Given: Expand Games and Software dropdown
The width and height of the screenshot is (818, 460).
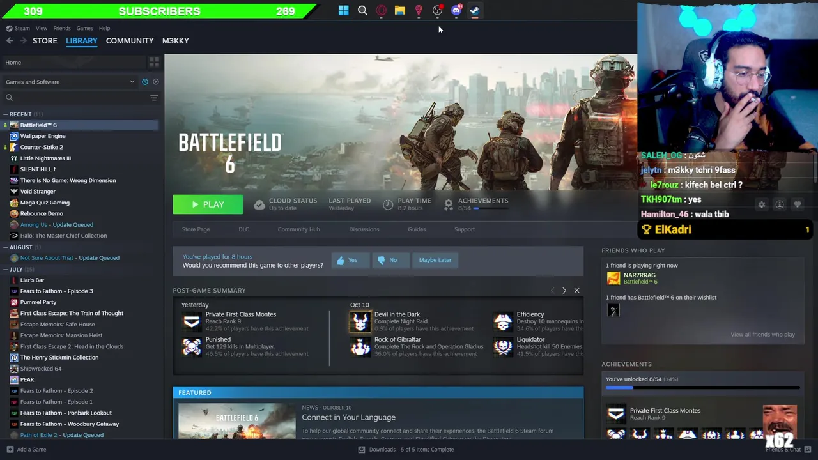Looking at the screenshot, I should click(70, 82).
